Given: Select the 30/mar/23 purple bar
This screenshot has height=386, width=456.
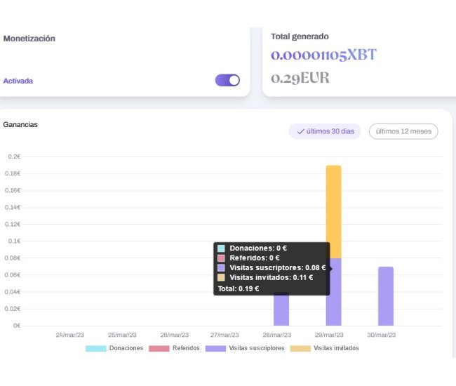Looking at the screenshot, I should [x=386, y=296].
